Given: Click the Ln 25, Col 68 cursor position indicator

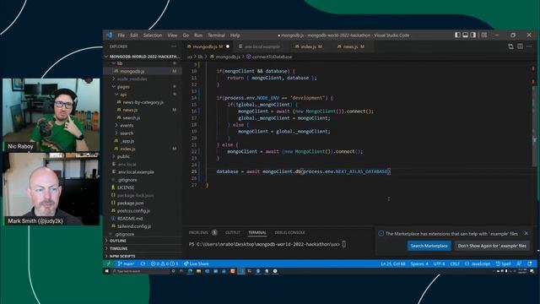Looking at the screenshot, I should 393,263.
